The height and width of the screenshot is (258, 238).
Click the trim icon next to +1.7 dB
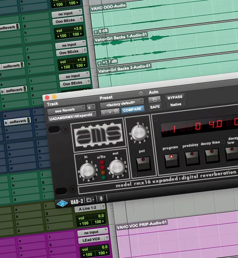(x=99, y=63)
